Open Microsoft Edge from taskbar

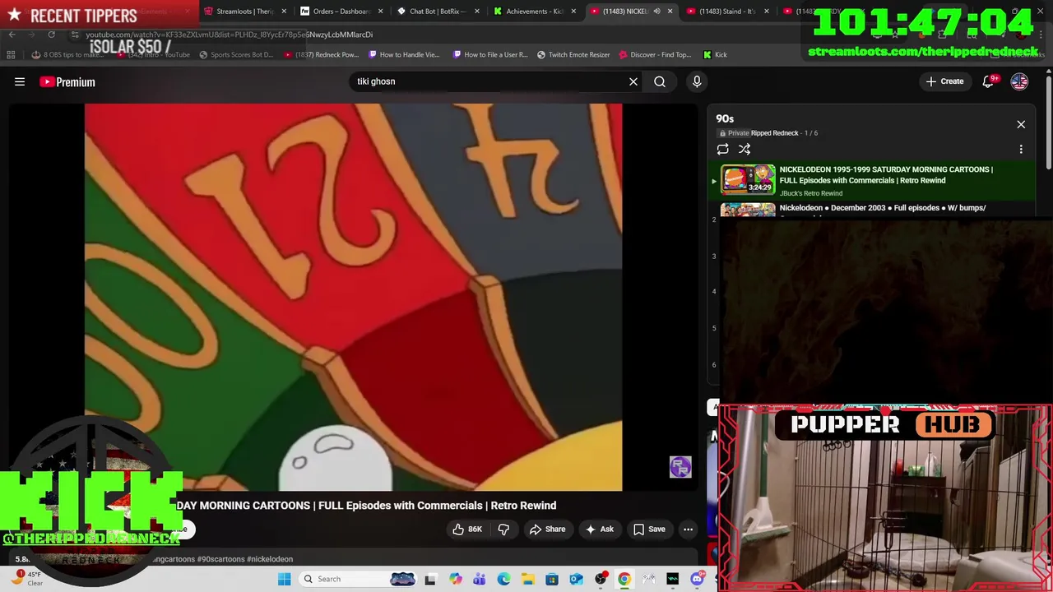[503, 580]
